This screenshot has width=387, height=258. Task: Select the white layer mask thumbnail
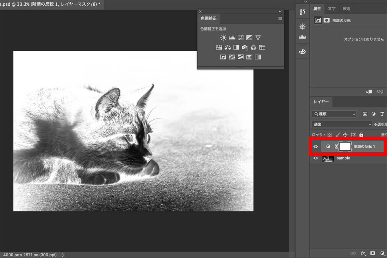(x=345, y=147)
